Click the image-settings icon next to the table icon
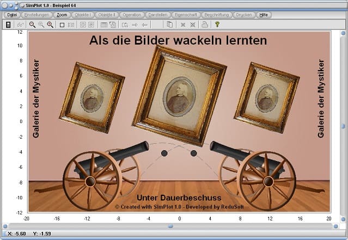 113,24
